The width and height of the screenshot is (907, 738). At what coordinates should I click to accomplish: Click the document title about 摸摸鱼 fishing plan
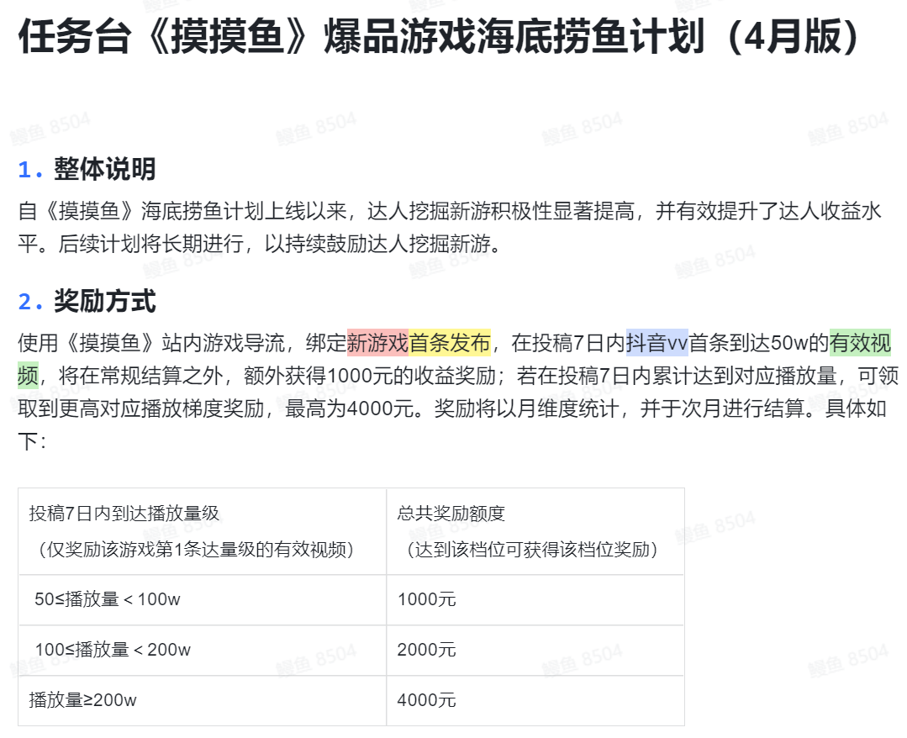[x=437, y=38]
